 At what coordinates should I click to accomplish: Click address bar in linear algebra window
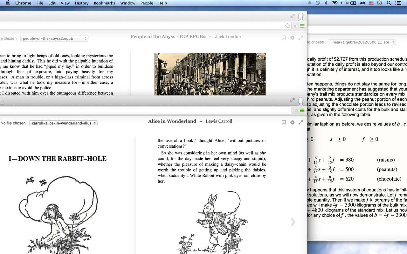coord(357,30)
